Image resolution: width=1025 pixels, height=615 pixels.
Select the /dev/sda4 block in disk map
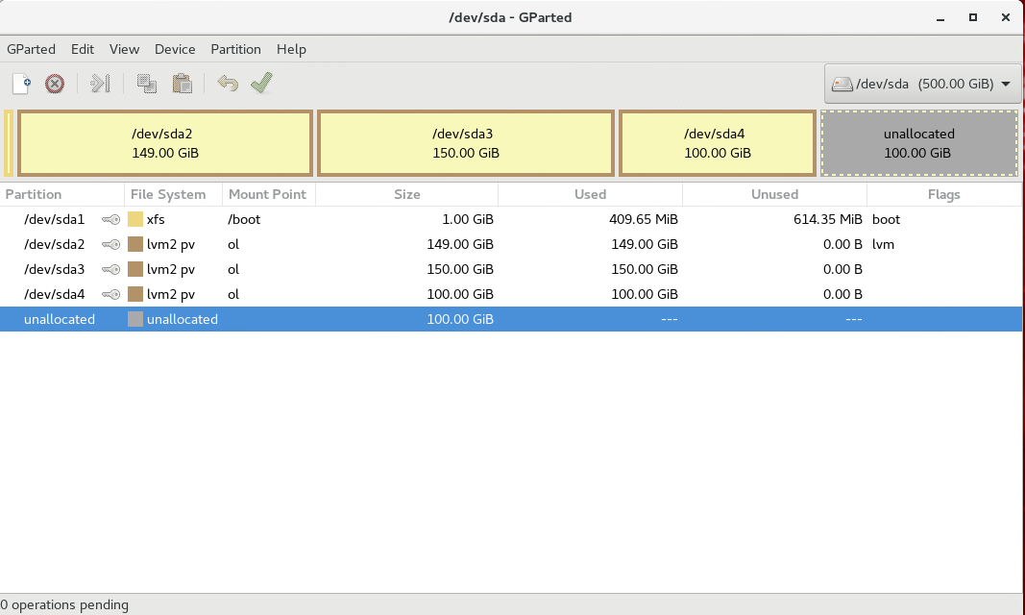(x=717, y=143)
